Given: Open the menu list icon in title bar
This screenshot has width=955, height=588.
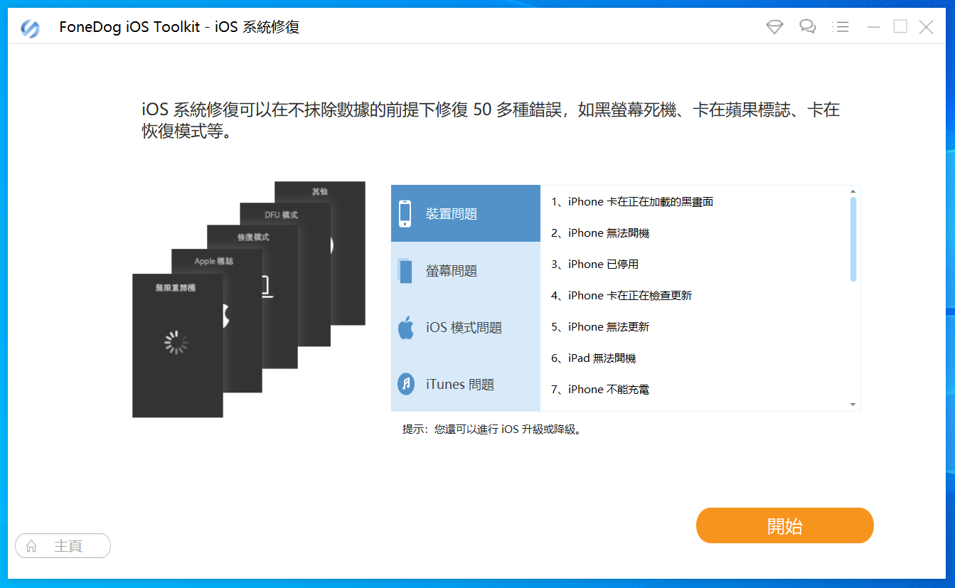Looking at the screenshot, I should click(841, 27).
